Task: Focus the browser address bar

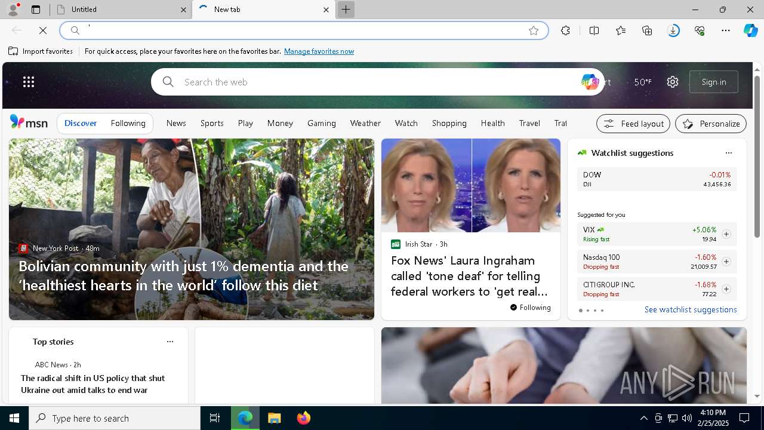Action: coord(304,30)
